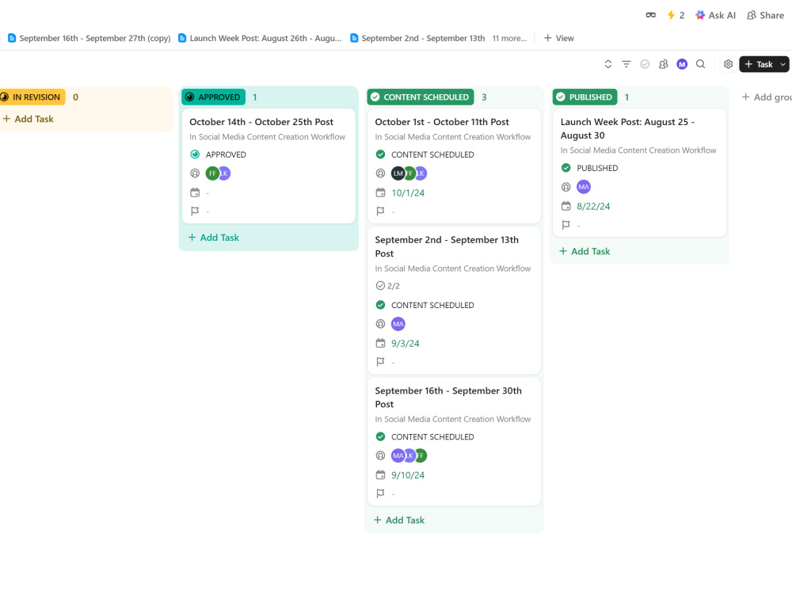Set priority flag on Launch Week card
The width and height of the screenshot is (792, 594).
pyautogui.click(x=565, y=225)
